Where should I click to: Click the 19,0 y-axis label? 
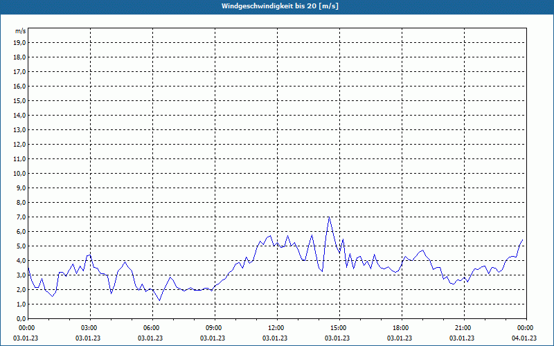[21, 43]
